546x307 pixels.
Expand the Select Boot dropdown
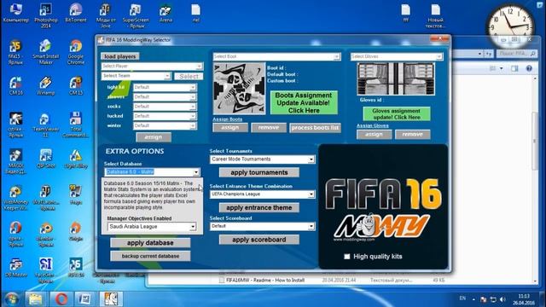[336, 56]
